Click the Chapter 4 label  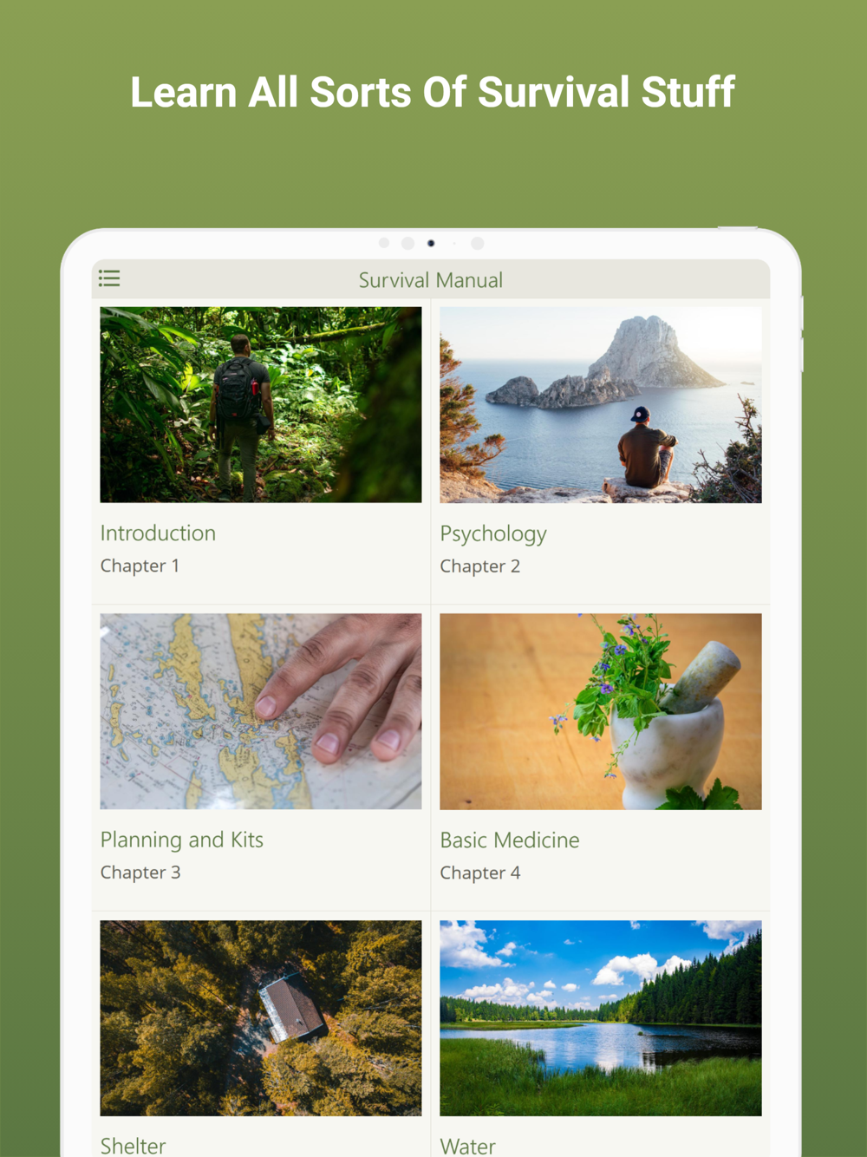tap(480, 873)
